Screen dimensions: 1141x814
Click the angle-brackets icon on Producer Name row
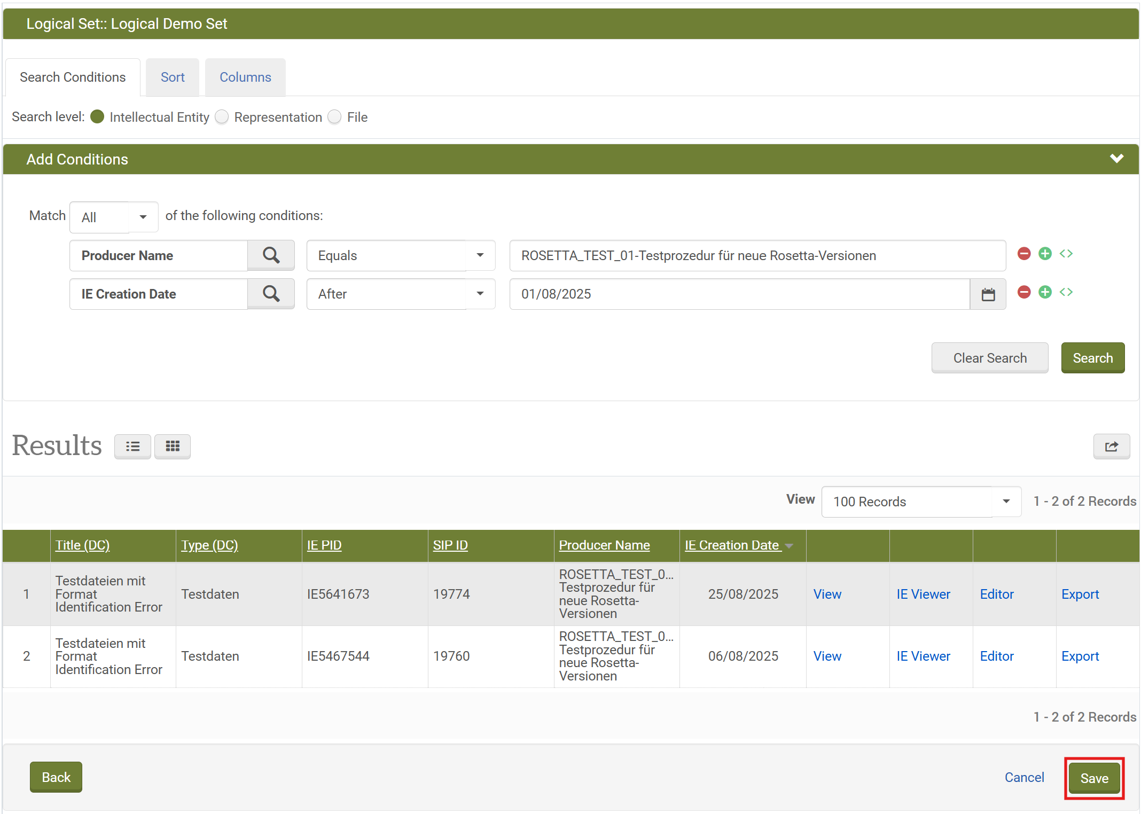click(1066, 254)
